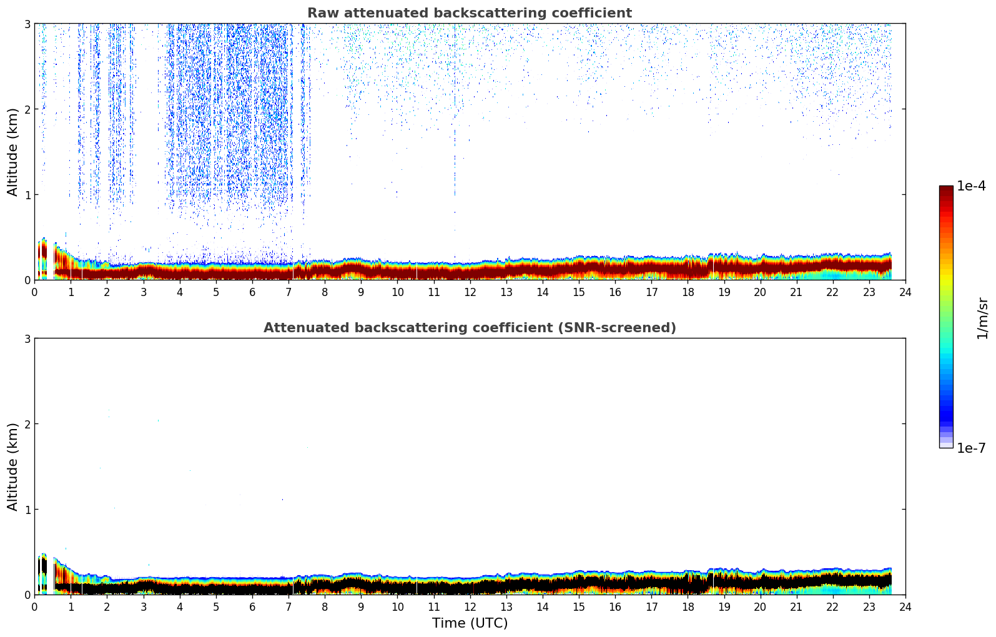This screenshot has width=996, height=637.
Task: Click the 2 km tick label on top plot
Action: [x=26, y=109]
